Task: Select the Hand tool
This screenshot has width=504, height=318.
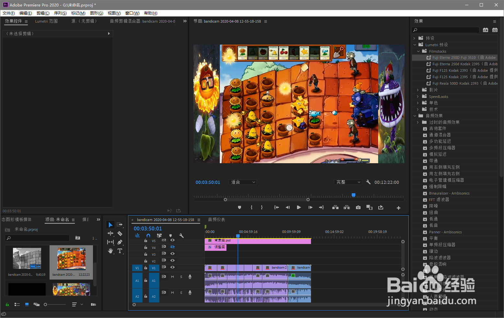Action: [x=110, y=251]
